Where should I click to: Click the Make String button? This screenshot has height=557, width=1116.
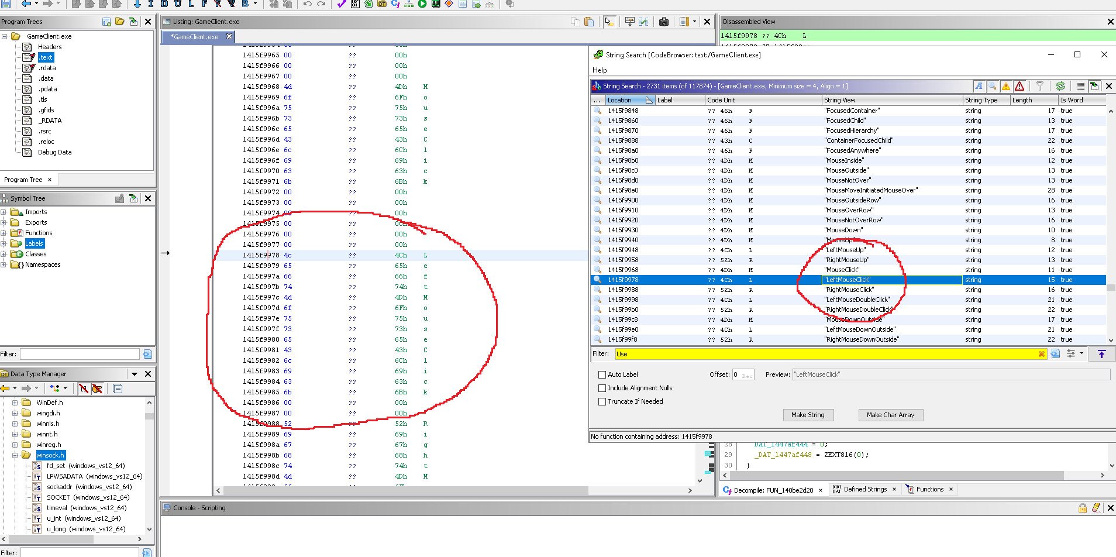point(808,415)
